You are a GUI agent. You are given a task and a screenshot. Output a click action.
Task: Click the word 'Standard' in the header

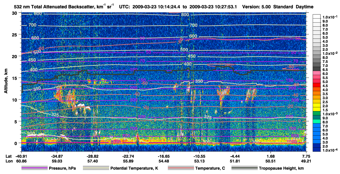click(283, 7)
